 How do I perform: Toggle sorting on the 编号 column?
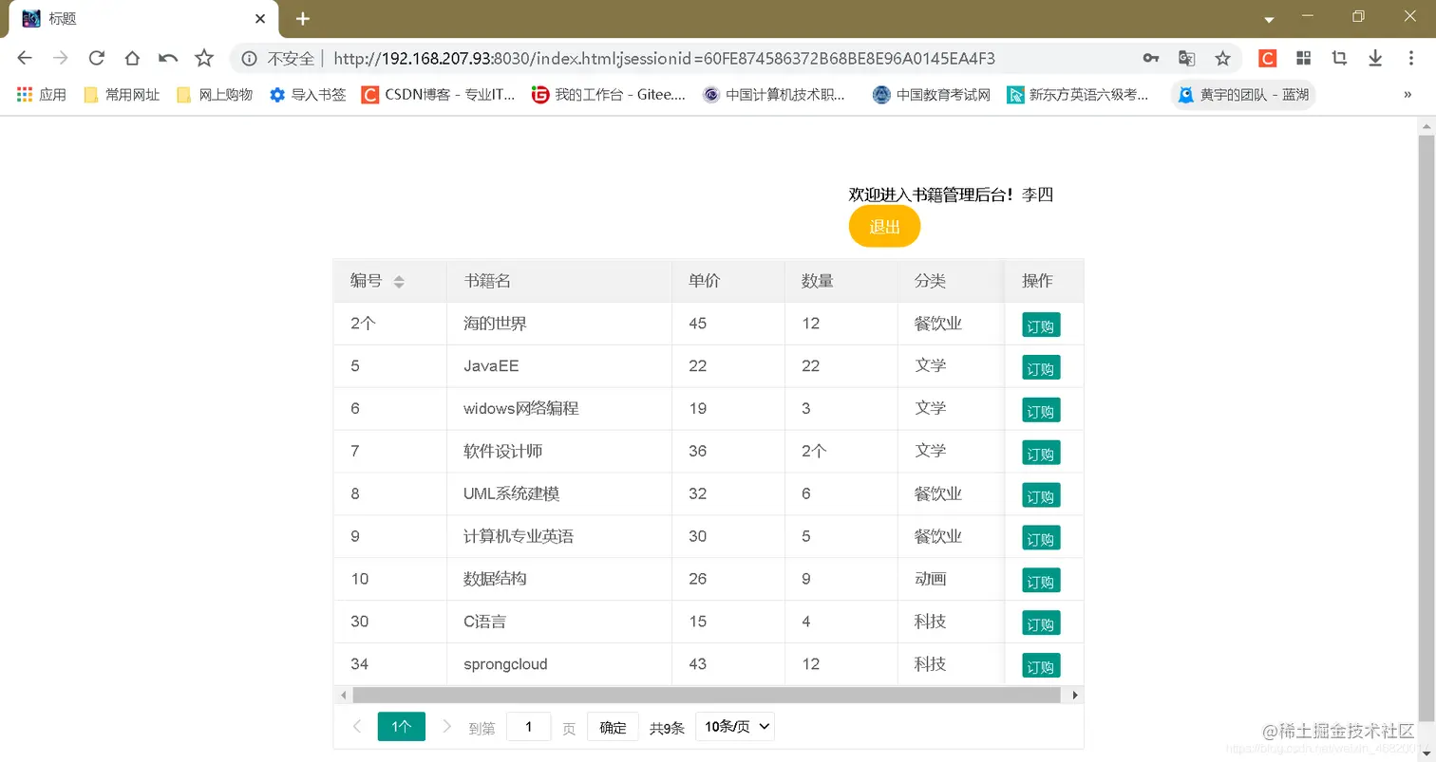(x=398, y=281)
